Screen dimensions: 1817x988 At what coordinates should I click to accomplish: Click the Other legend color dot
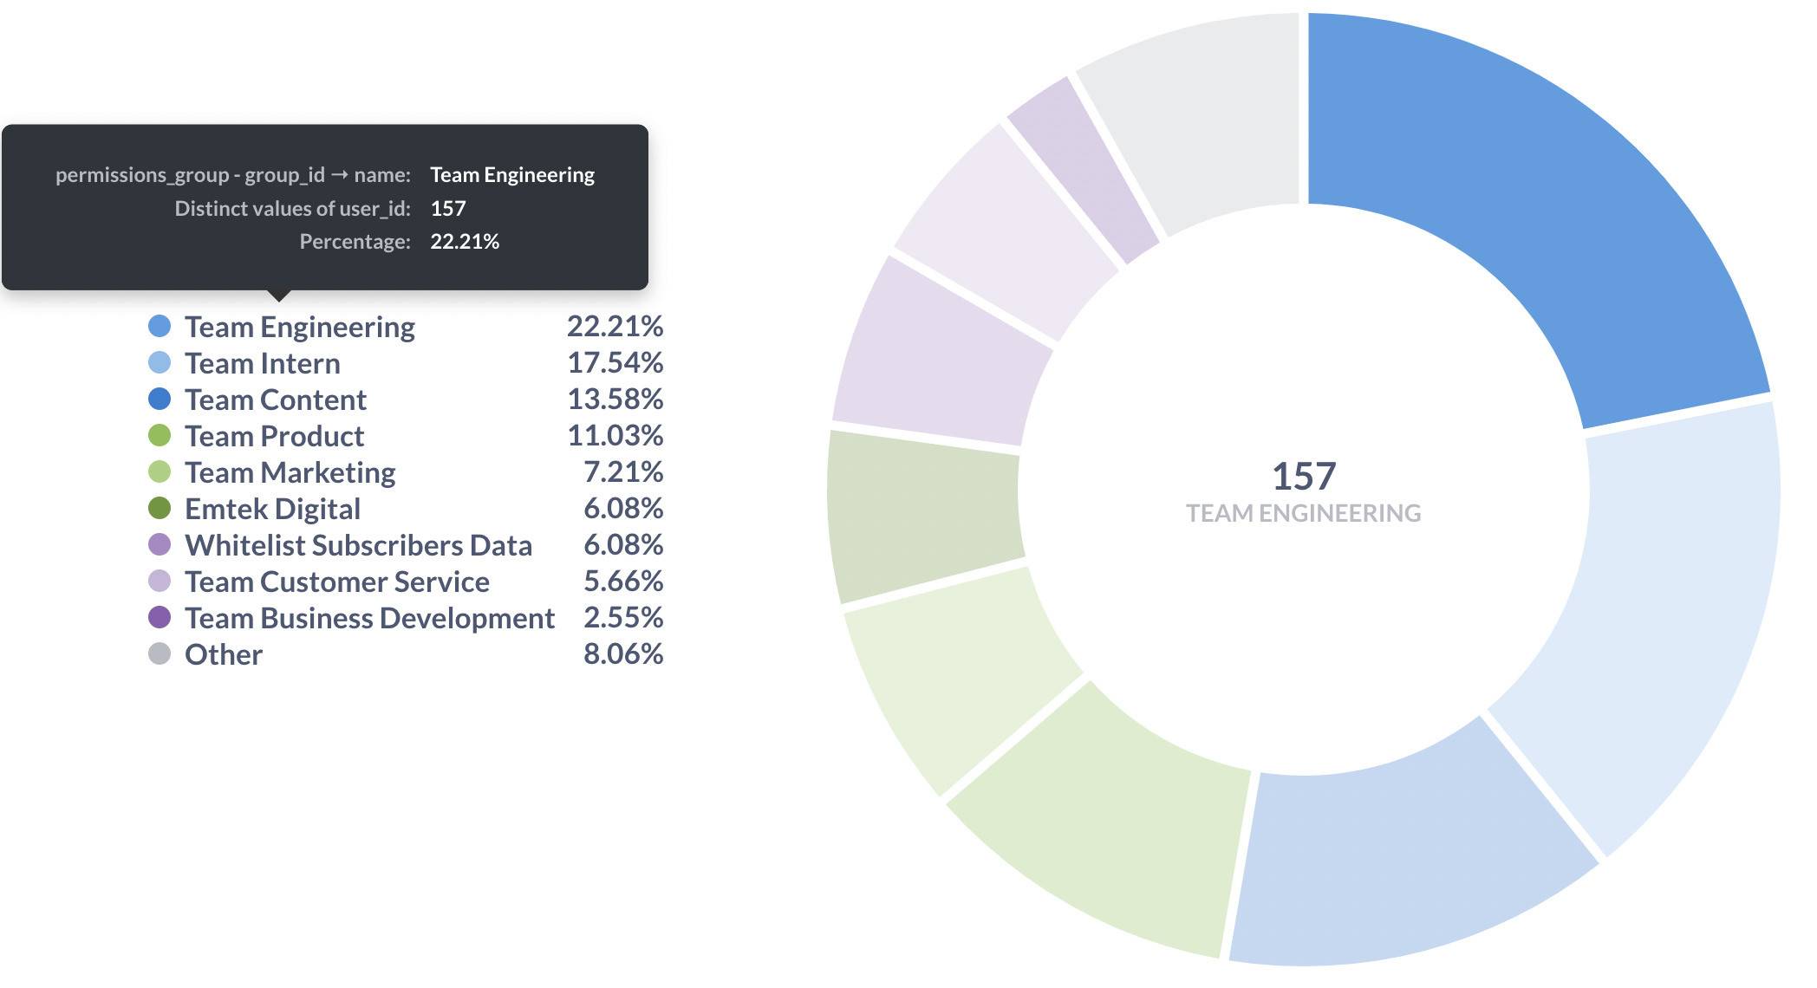[160, 653]
